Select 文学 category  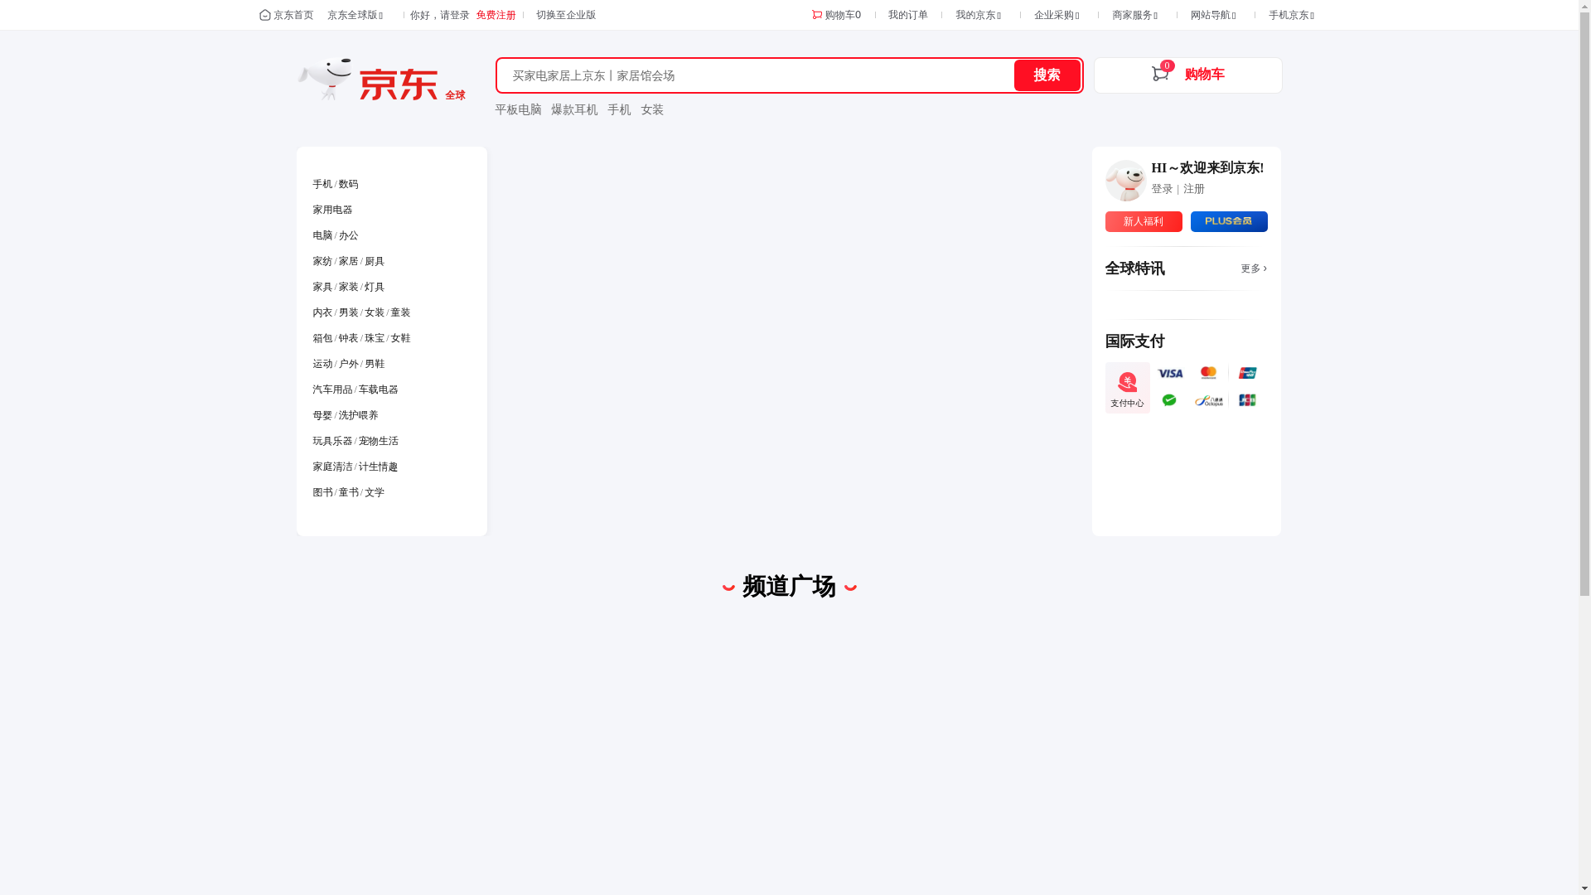[375, 492]
